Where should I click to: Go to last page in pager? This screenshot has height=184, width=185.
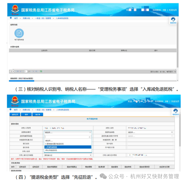tap(36, 71)
